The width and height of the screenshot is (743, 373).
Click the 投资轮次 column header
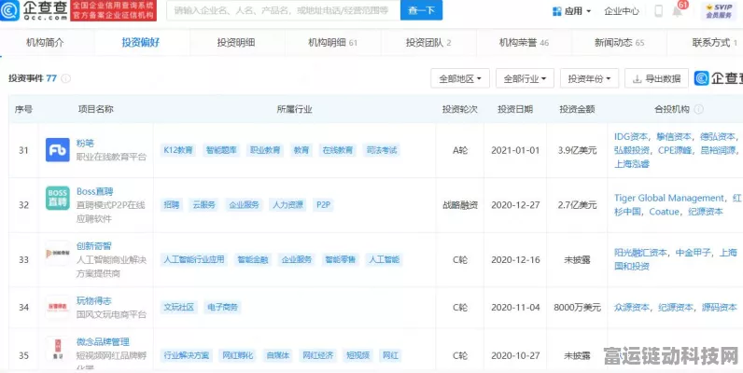459,109
